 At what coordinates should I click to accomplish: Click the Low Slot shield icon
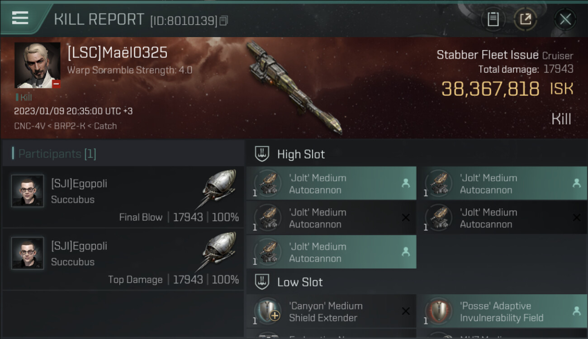(x=262, y=282)
